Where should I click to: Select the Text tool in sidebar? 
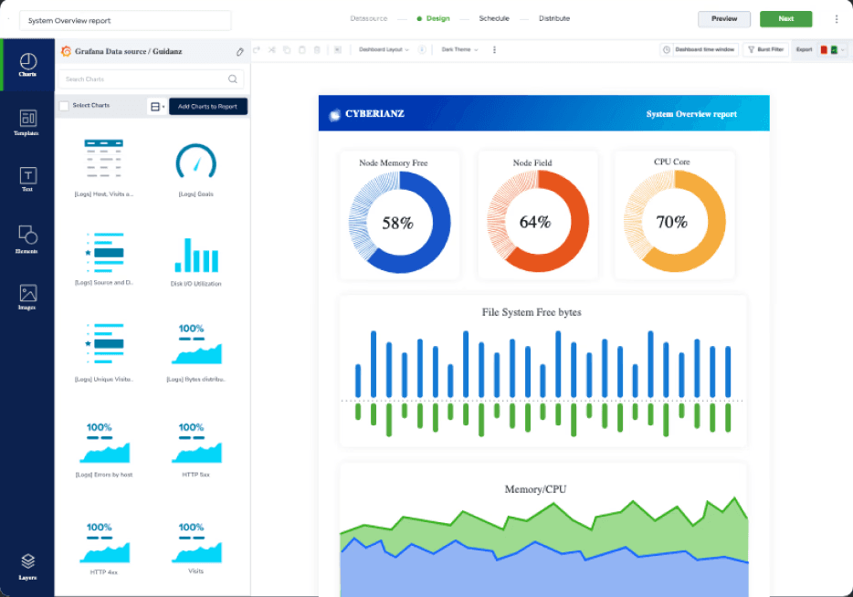pyautogui.click(x=27, y=180)
